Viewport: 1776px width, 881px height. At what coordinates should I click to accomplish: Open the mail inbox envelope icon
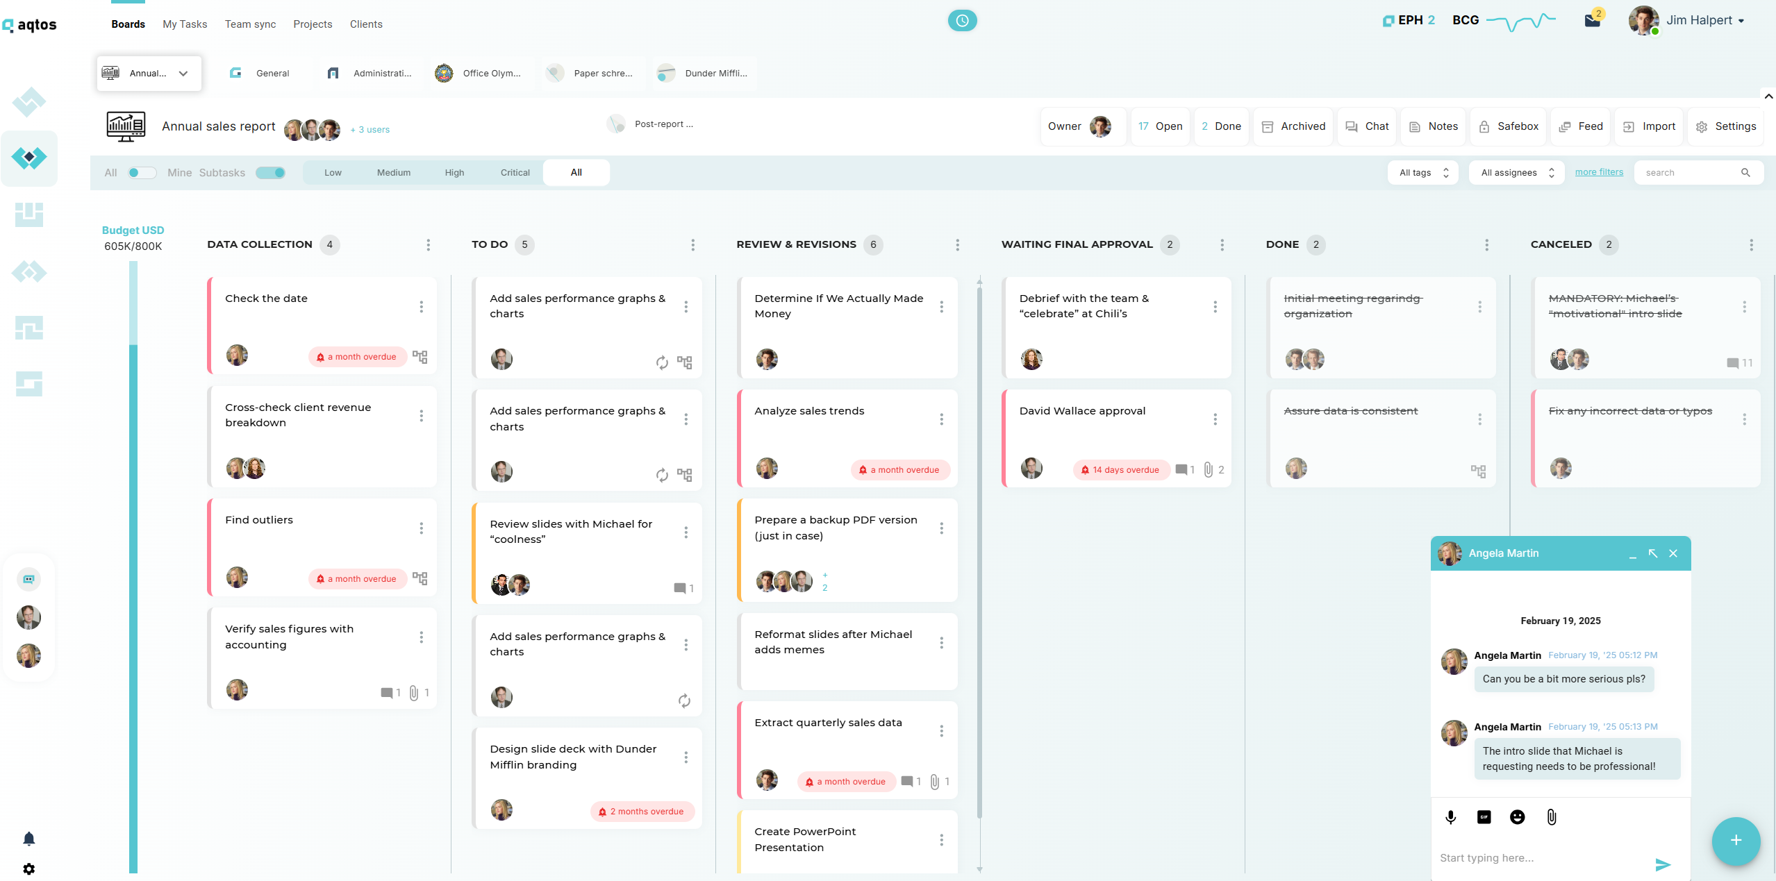coord(1592,21)
